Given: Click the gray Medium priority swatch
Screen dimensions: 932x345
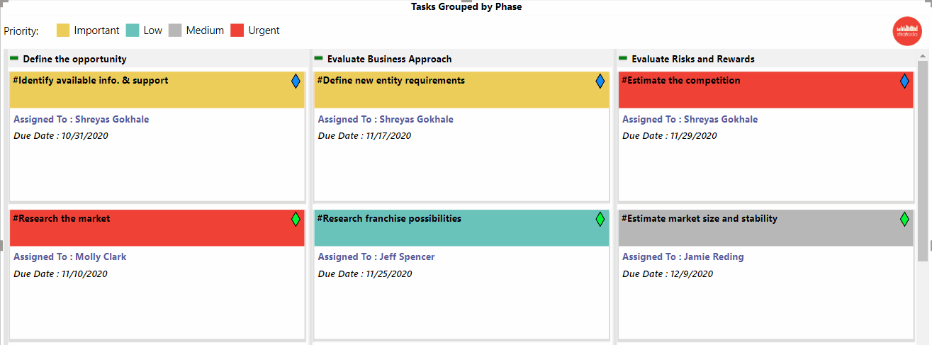Looking at the screenshot, I should [x=175, y=30].
